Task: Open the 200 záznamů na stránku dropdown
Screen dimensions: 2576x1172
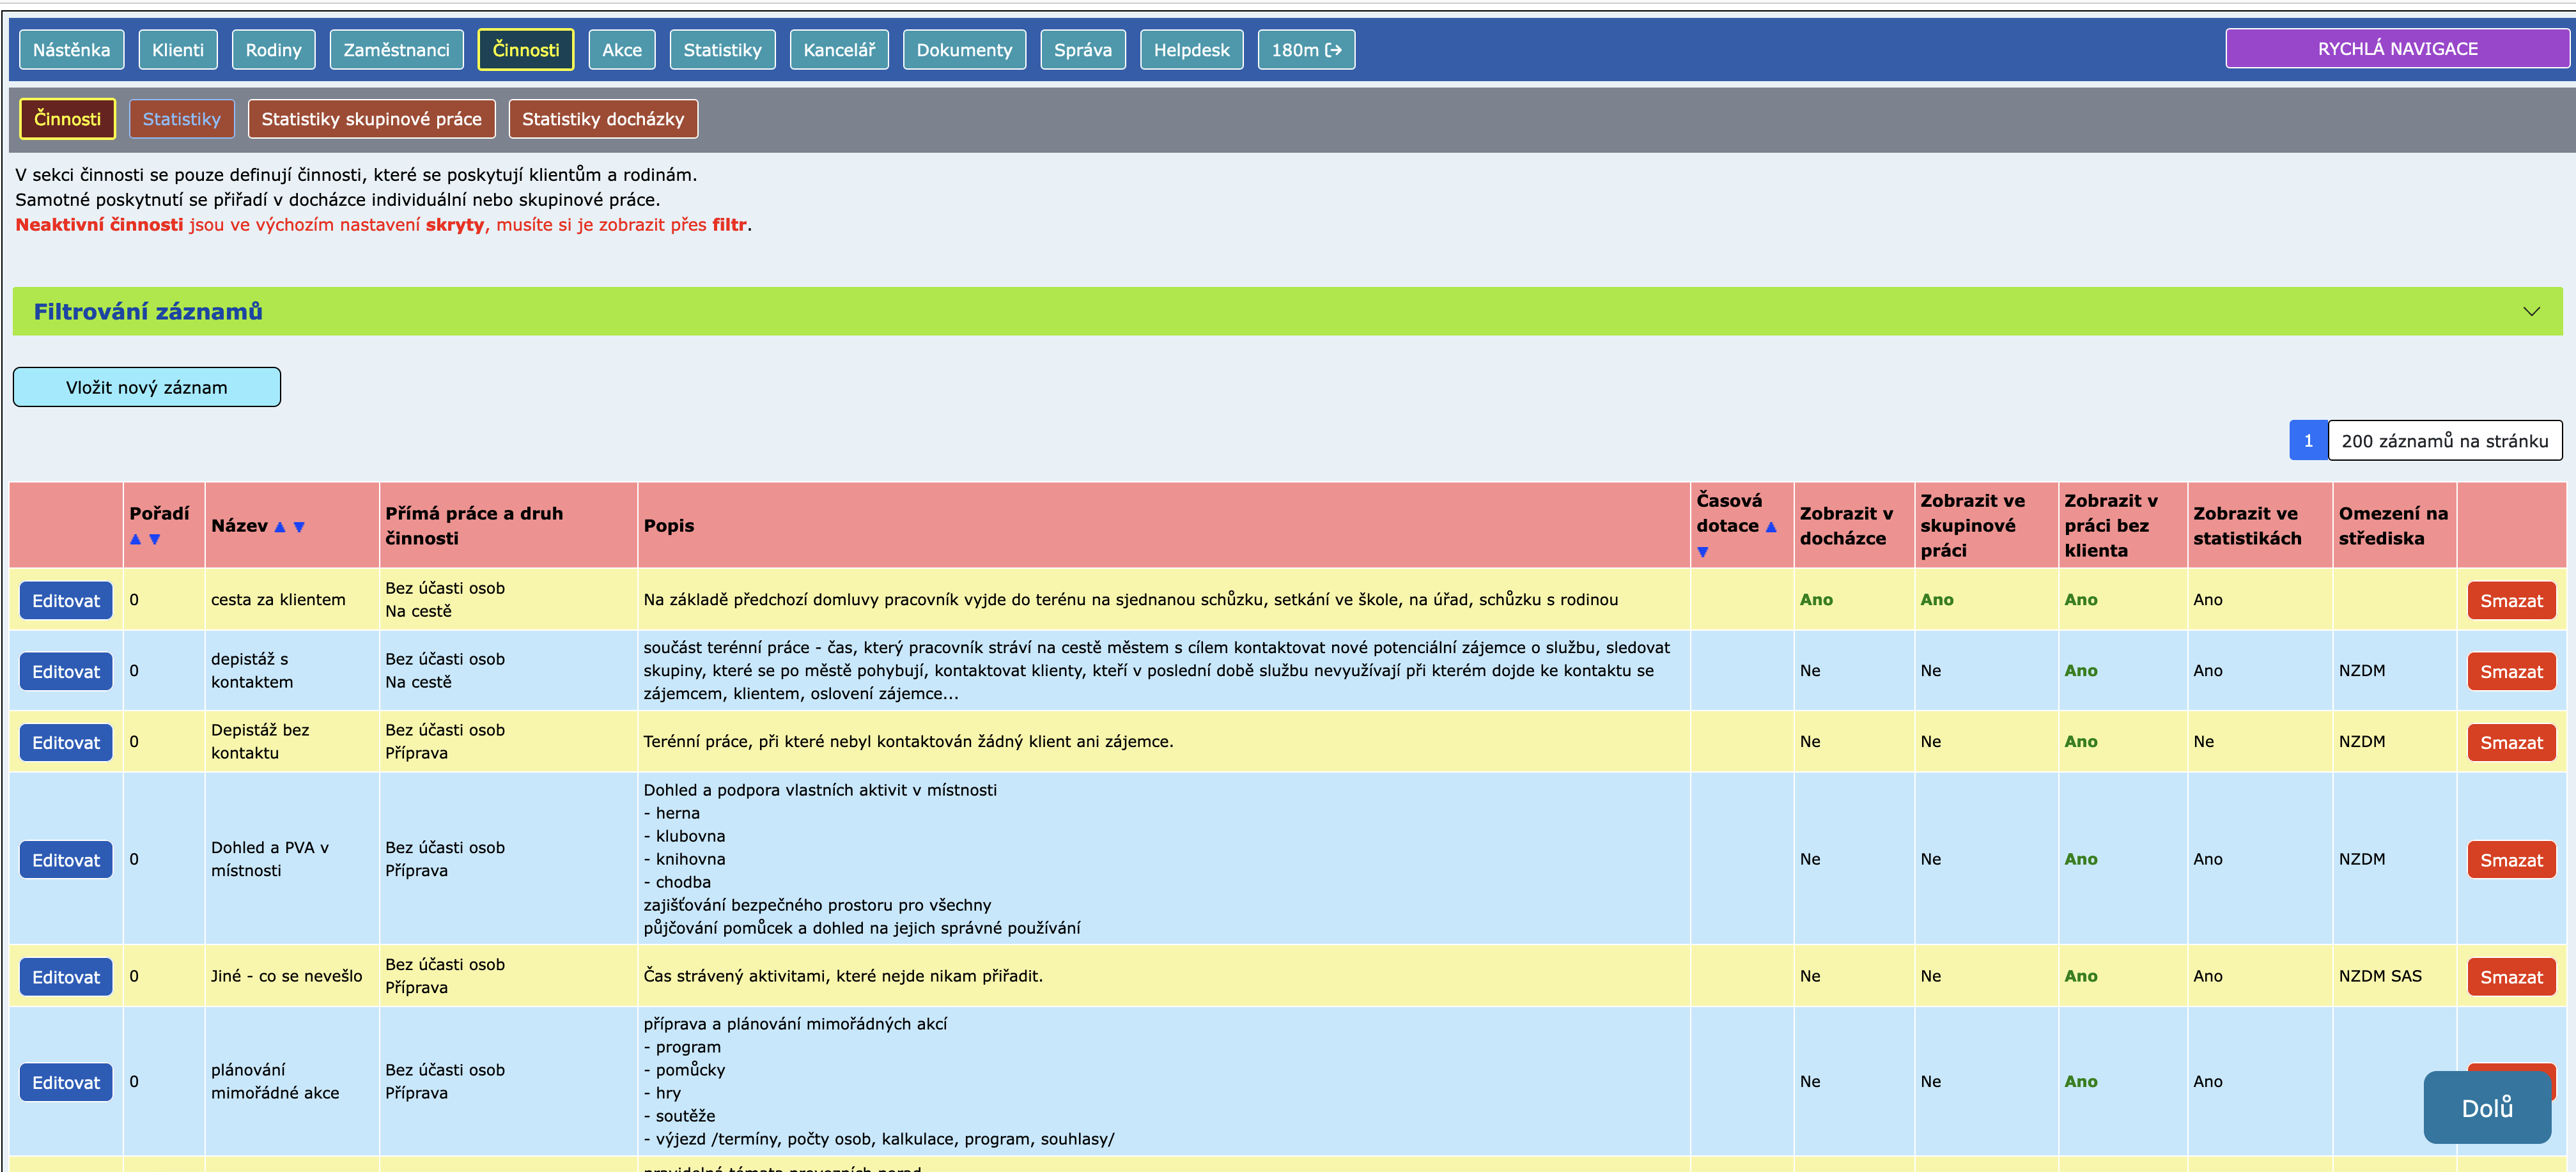Action: point(2444,441)
